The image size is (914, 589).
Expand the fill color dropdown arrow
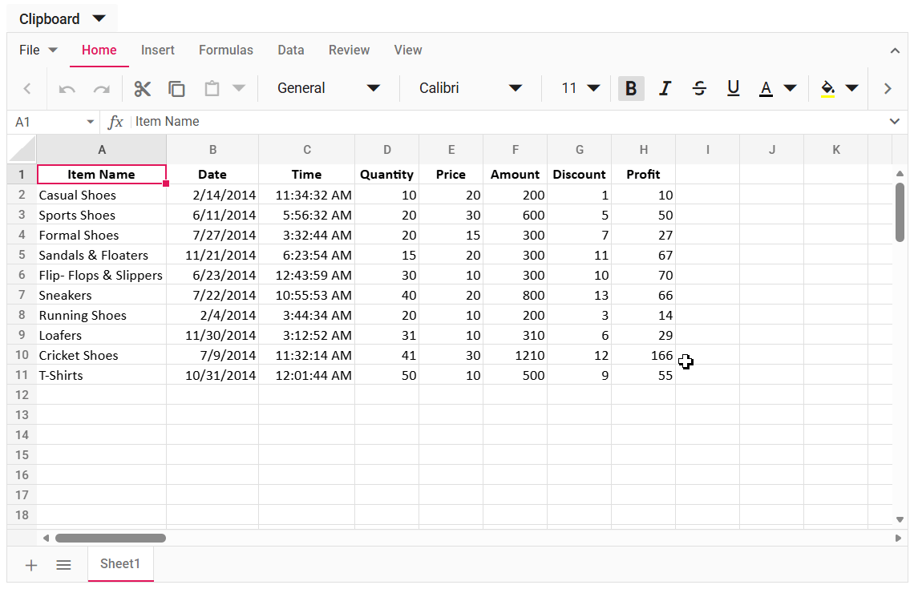point(852,88)
